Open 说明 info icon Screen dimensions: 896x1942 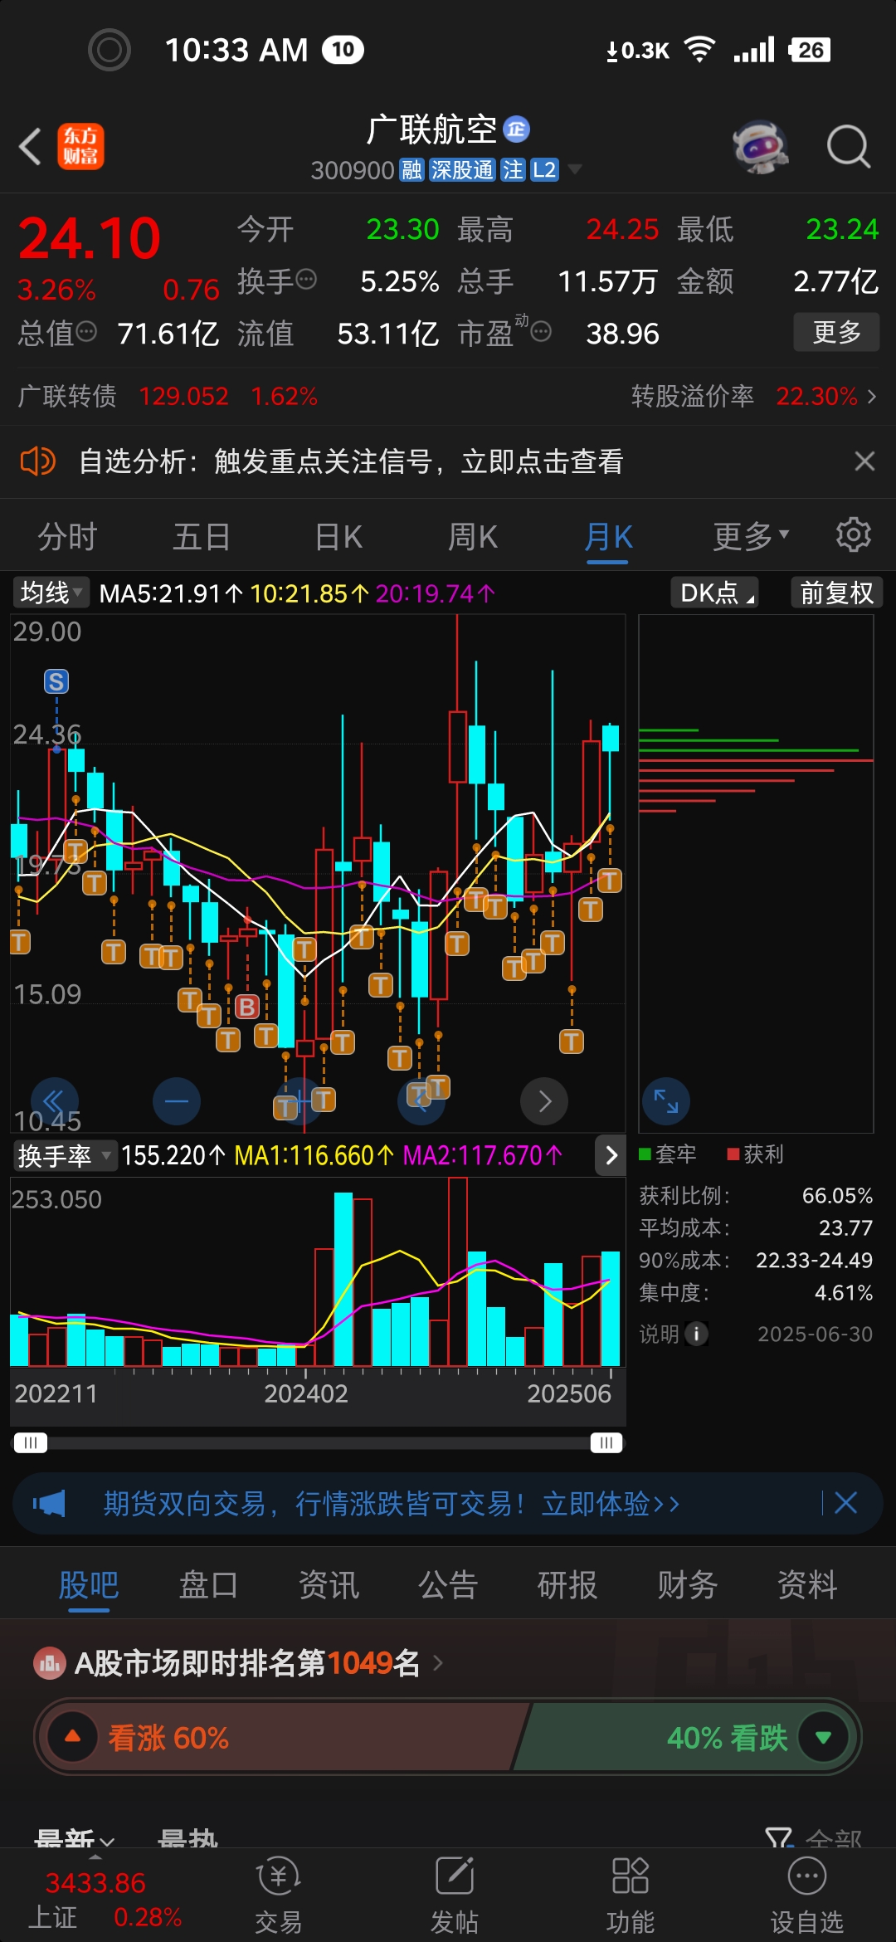click(697, 1334)
